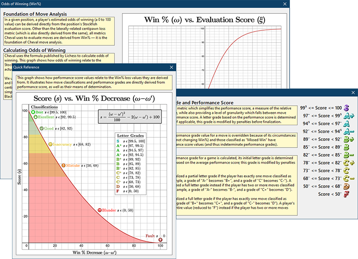Click the green Best classification icon
Image resolution: width=358 pixels, height=259 pixels.
pyautogui.click(x=32, y=112)
